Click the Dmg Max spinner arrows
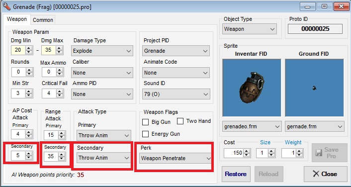Viewport: 351px width, 187px height. (x=60, y=50)
